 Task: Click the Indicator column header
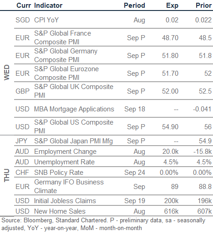point(48,5)
